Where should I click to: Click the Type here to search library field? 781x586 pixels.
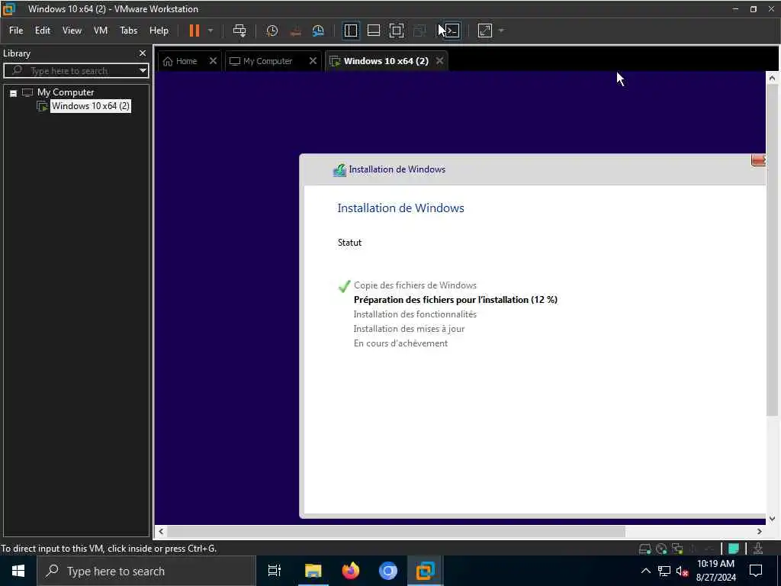[x=76, y=70]
